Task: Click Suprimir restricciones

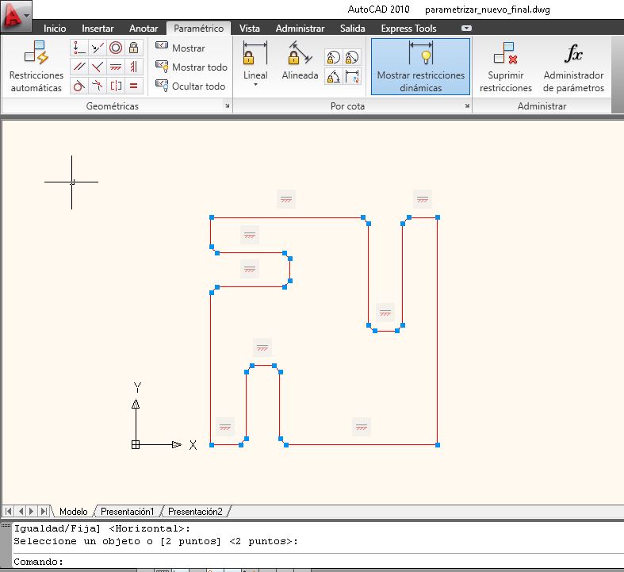Action: [x=505, y=67]
